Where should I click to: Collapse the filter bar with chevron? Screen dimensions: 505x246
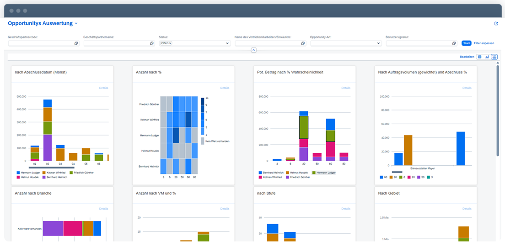253,50
